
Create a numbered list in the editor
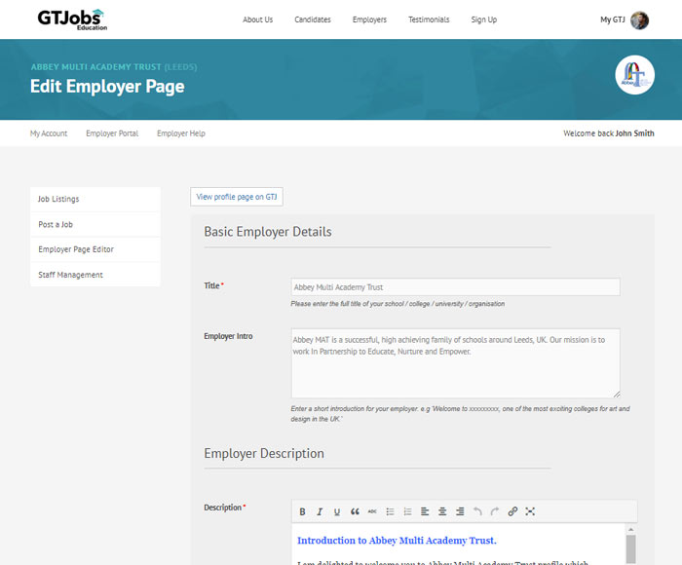pyautogui.click(x=407, y=511)
